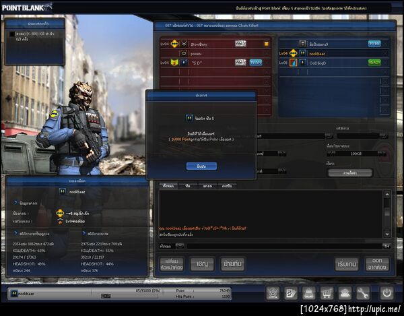Click the Lv04 clan rank icon in info panel

(61, 221)
